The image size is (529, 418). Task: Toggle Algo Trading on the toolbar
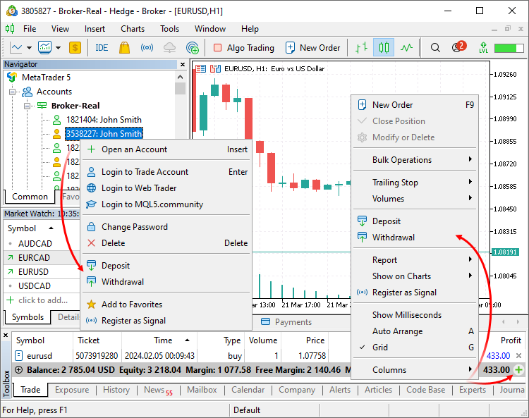[x=244, y=48]
